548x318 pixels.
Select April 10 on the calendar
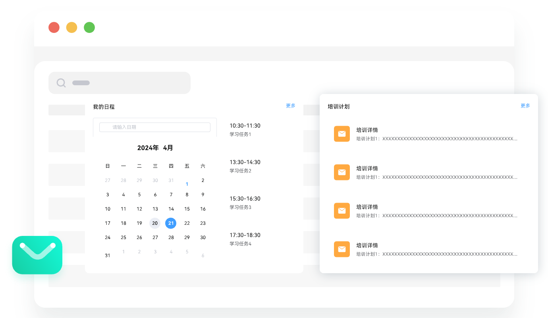tap(108, 209)
